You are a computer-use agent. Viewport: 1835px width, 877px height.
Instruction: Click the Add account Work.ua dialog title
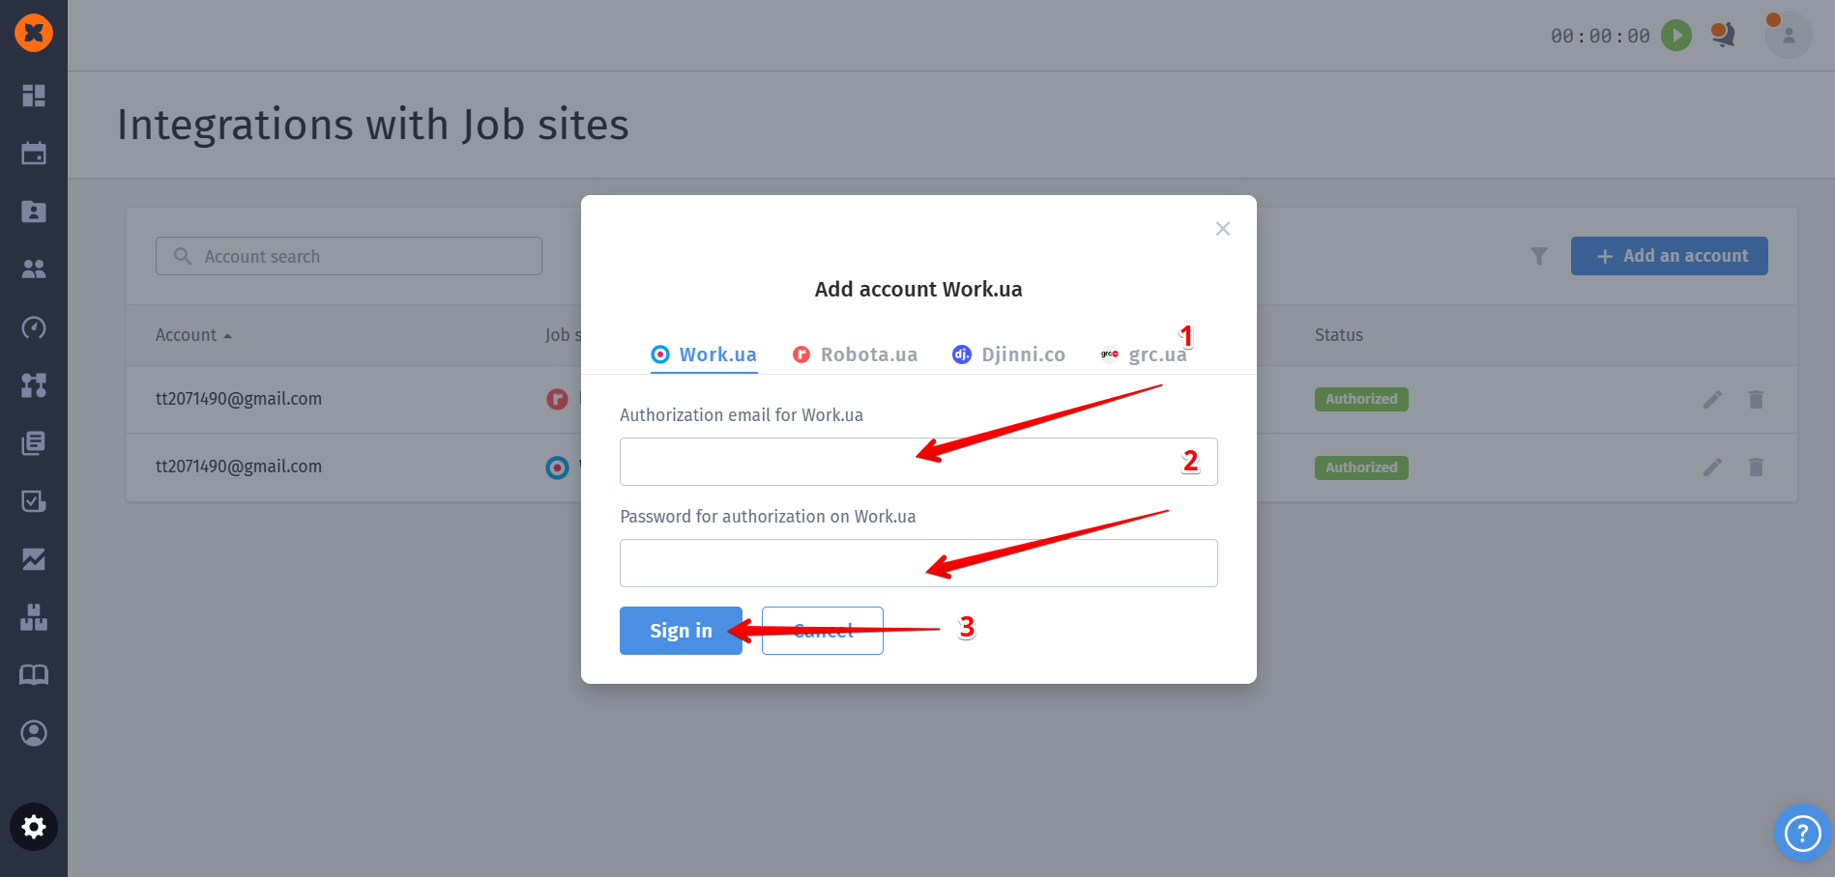coord(918,289)
